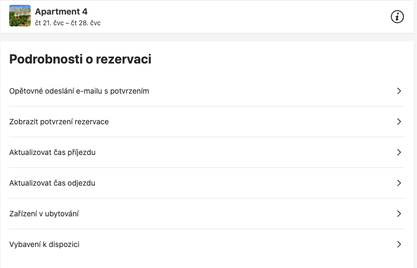Open Zařízení v ubytování

(44, 214)
